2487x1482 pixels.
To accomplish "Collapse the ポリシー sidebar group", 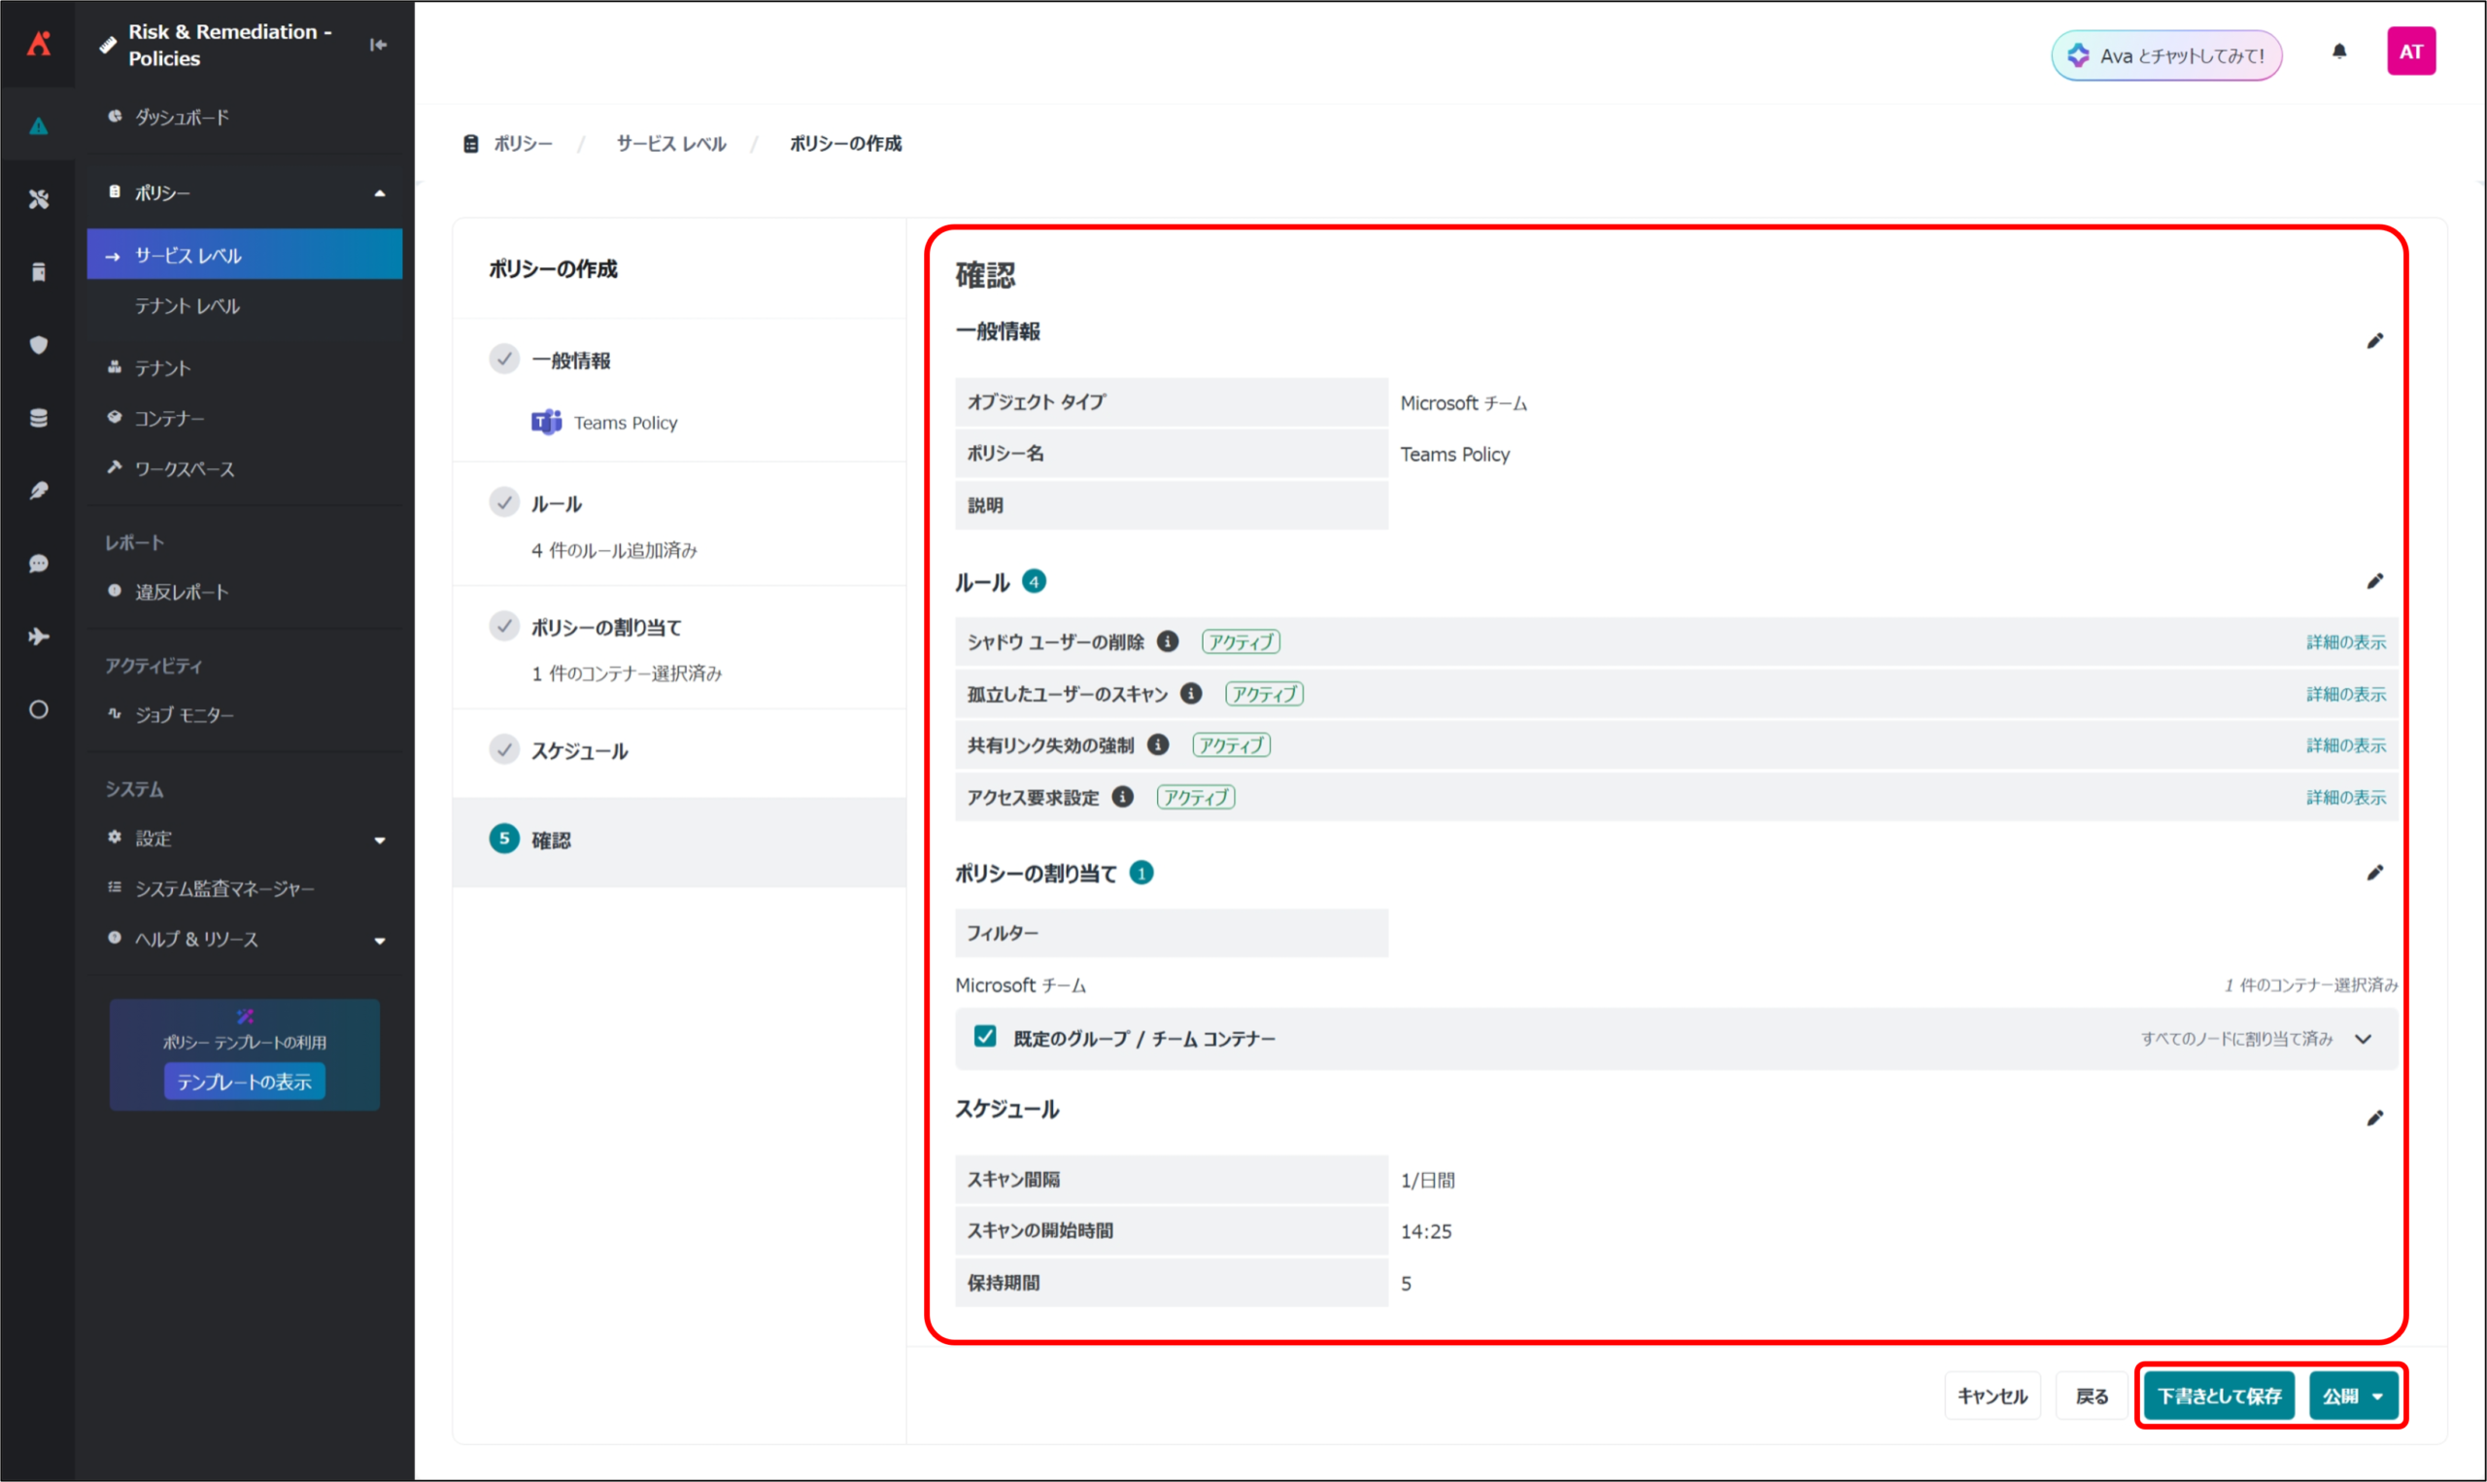I will [x=379, y=193].
